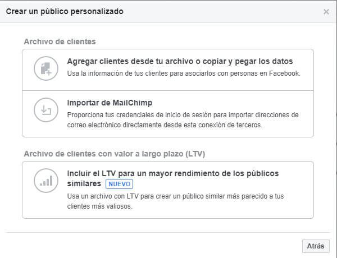Choose the "Importar de MailChimp" heading
The width and height of the screenshot is (337, 258).
pyautogui.click(x=110, y=103)
